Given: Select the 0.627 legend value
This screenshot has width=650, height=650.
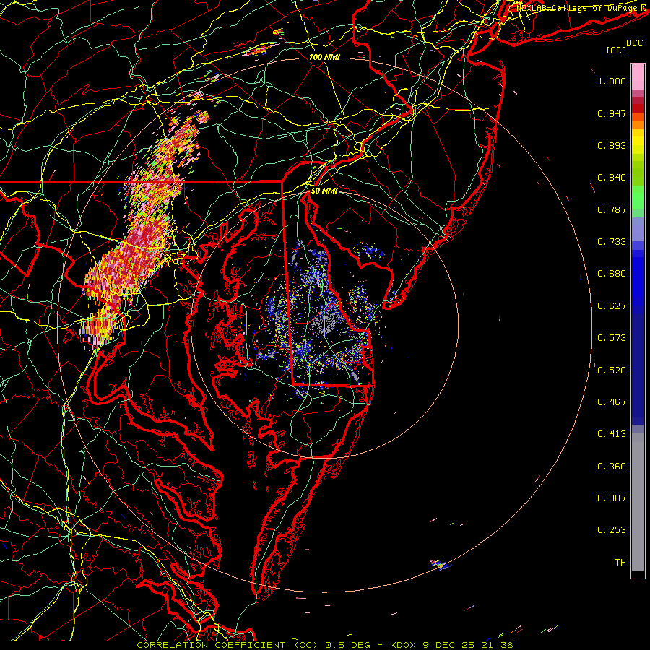Looking at the screenshot, I should pos(612,306).
